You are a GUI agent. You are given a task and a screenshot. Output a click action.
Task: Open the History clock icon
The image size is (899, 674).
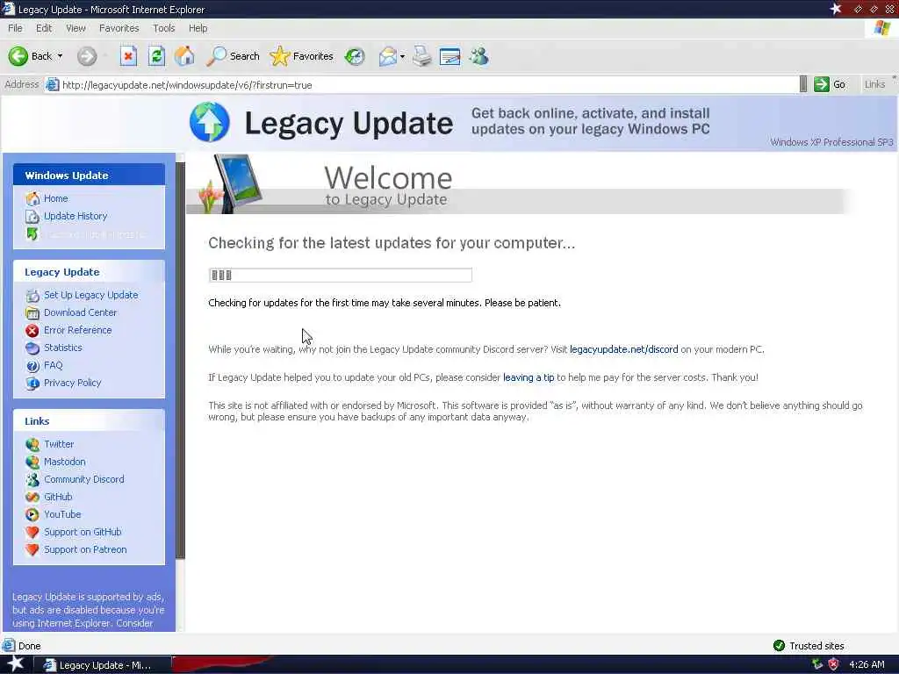(355, 56)
